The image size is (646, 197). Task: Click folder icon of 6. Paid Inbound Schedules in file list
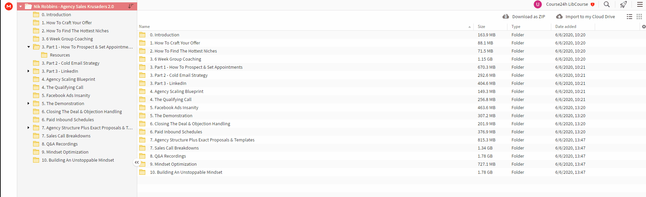click(x=142, y=132)
